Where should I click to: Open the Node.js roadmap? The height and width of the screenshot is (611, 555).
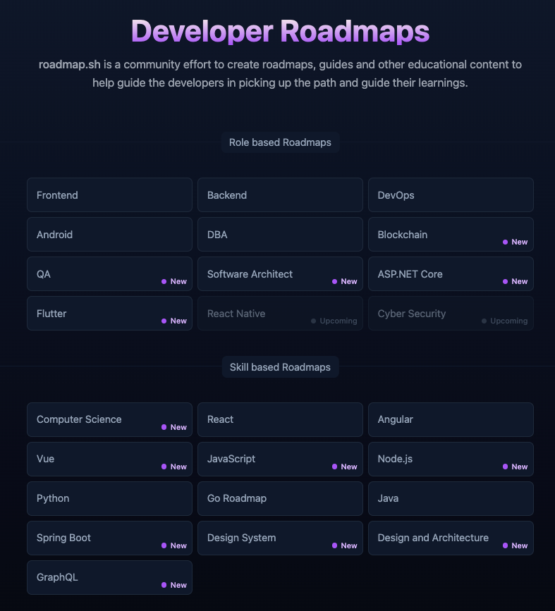coord(451,459)
